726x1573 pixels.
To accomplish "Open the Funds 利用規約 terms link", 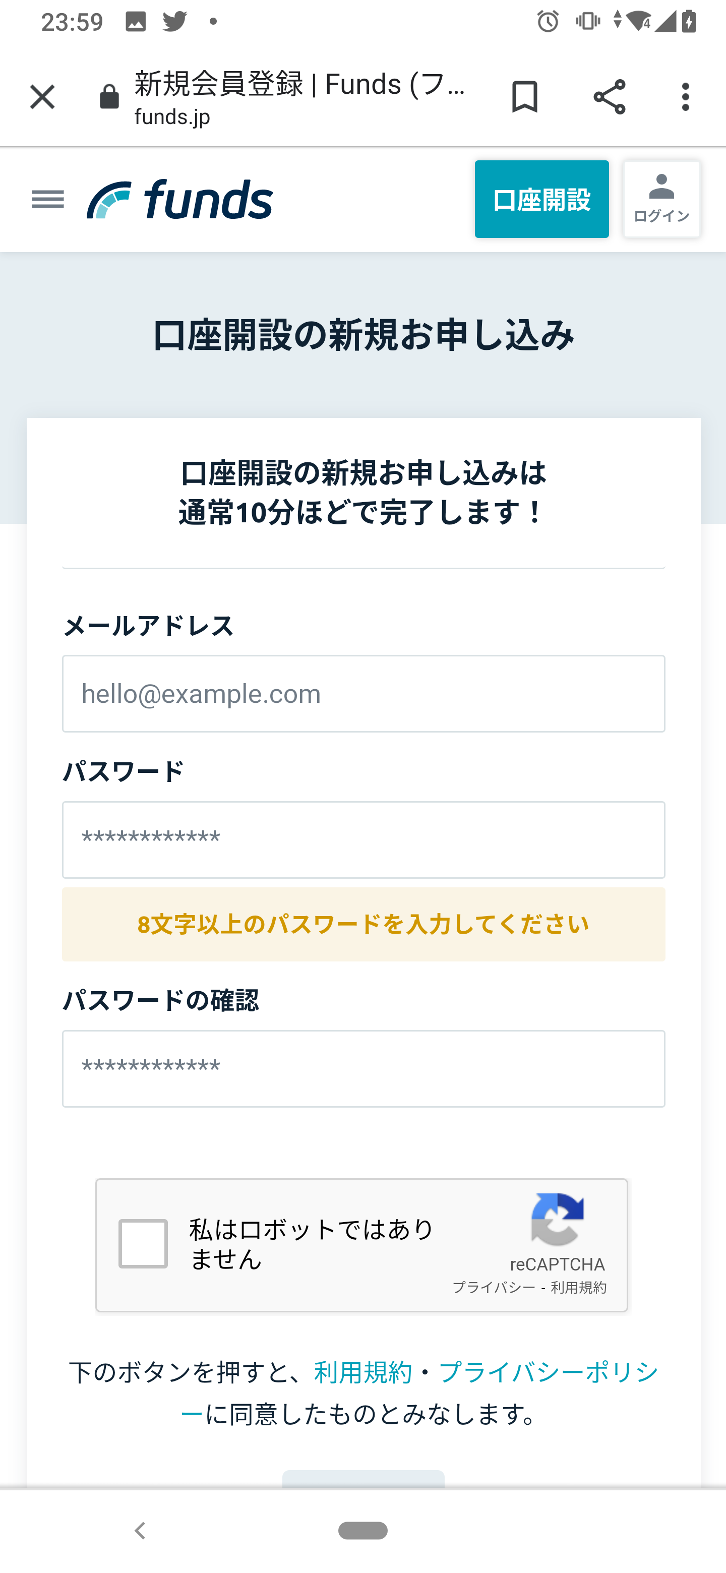I will [x=362, y=1373].
